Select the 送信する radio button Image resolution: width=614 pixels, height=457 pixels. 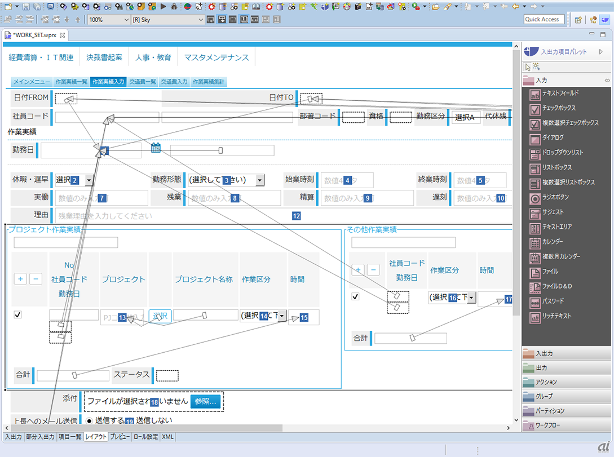pyautogui.click(x=89, y=420)
